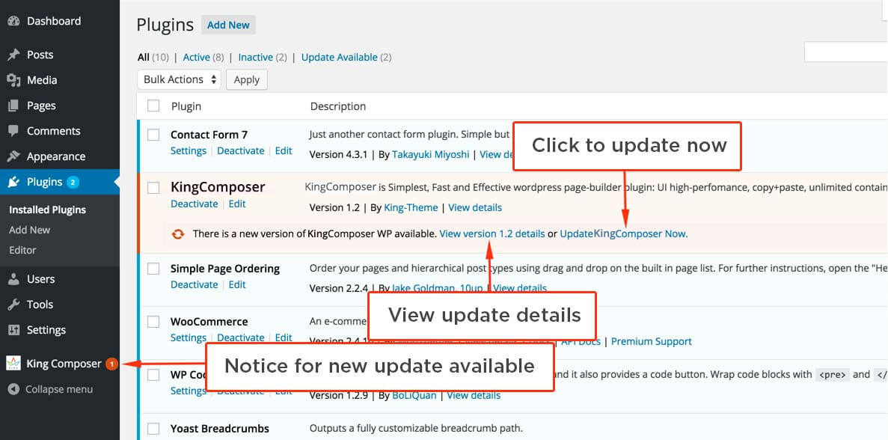This screenshot has height=440, width=888.
Task: Tick the Yoast Breadcrumbs checkbox
Action: pyautogui.click(x=153, y=429)
